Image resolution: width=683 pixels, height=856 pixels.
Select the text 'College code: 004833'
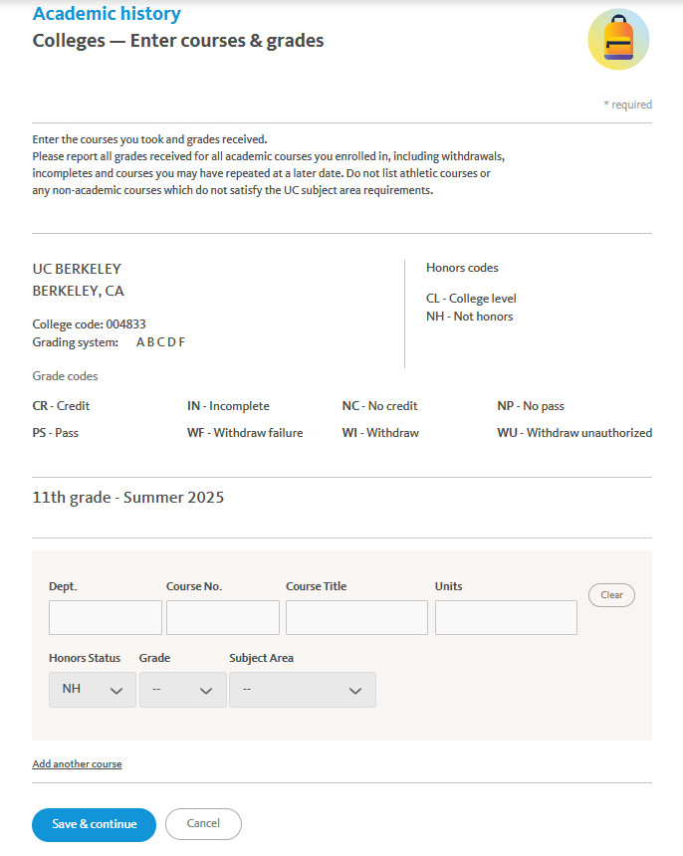click(x=89, y=324)
